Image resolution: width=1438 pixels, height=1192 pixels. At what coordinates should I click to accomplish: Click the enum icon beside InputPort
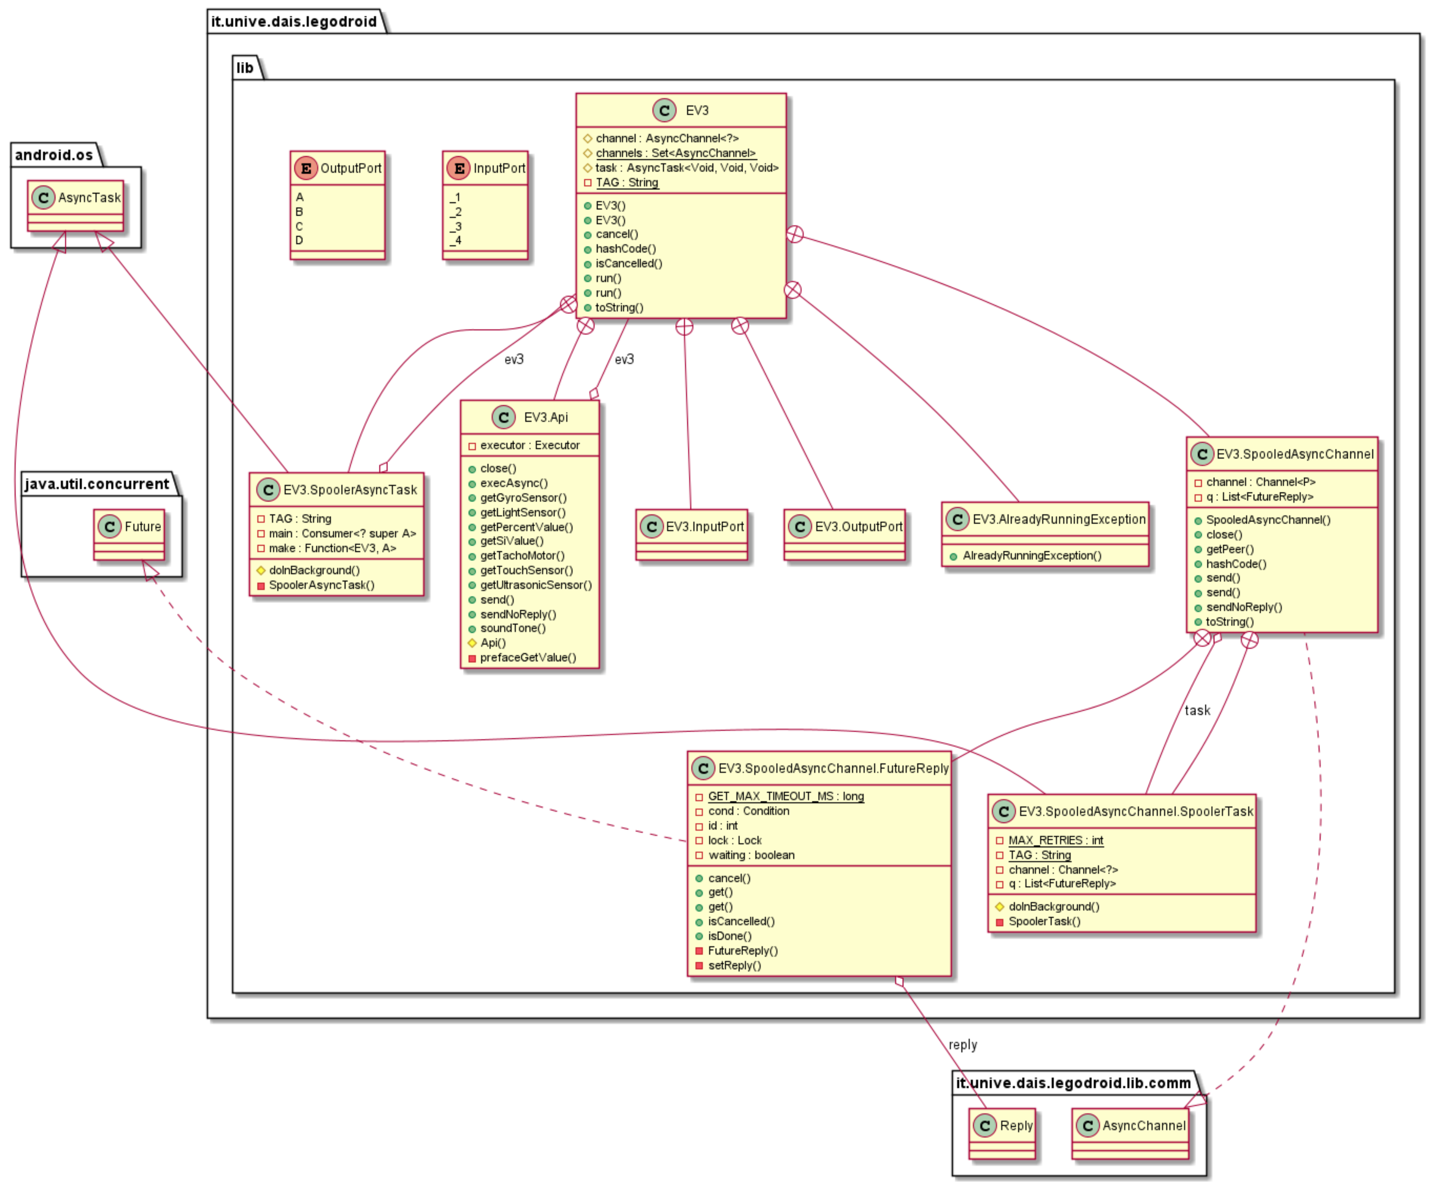458,168
